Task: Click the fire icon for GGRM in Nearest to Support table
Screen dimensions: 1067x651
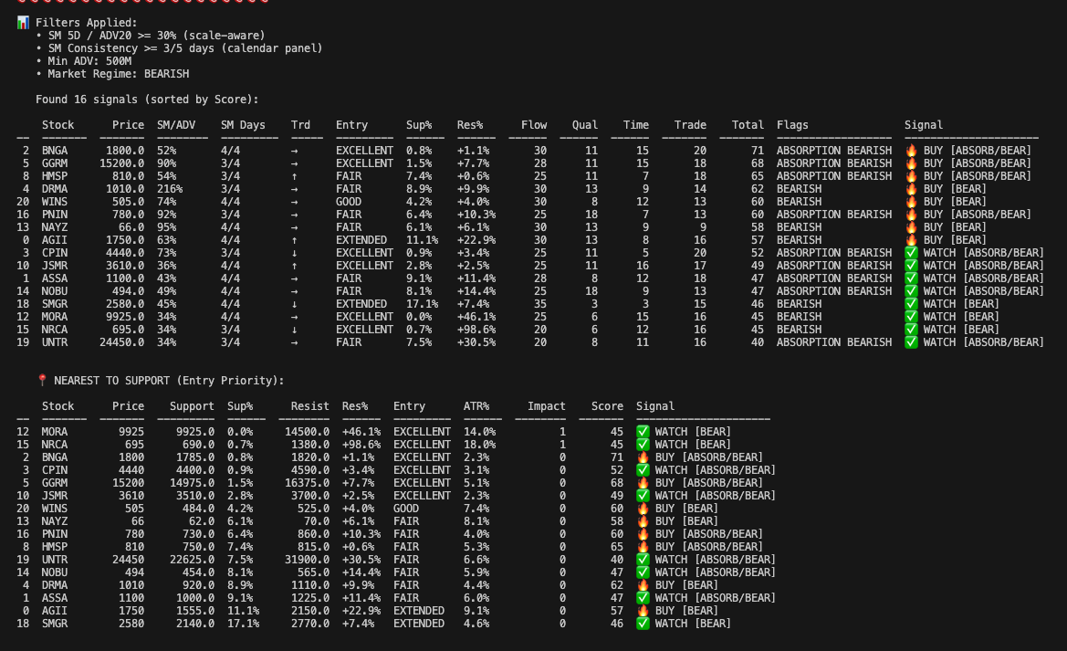Action: (x=643, y=483)
